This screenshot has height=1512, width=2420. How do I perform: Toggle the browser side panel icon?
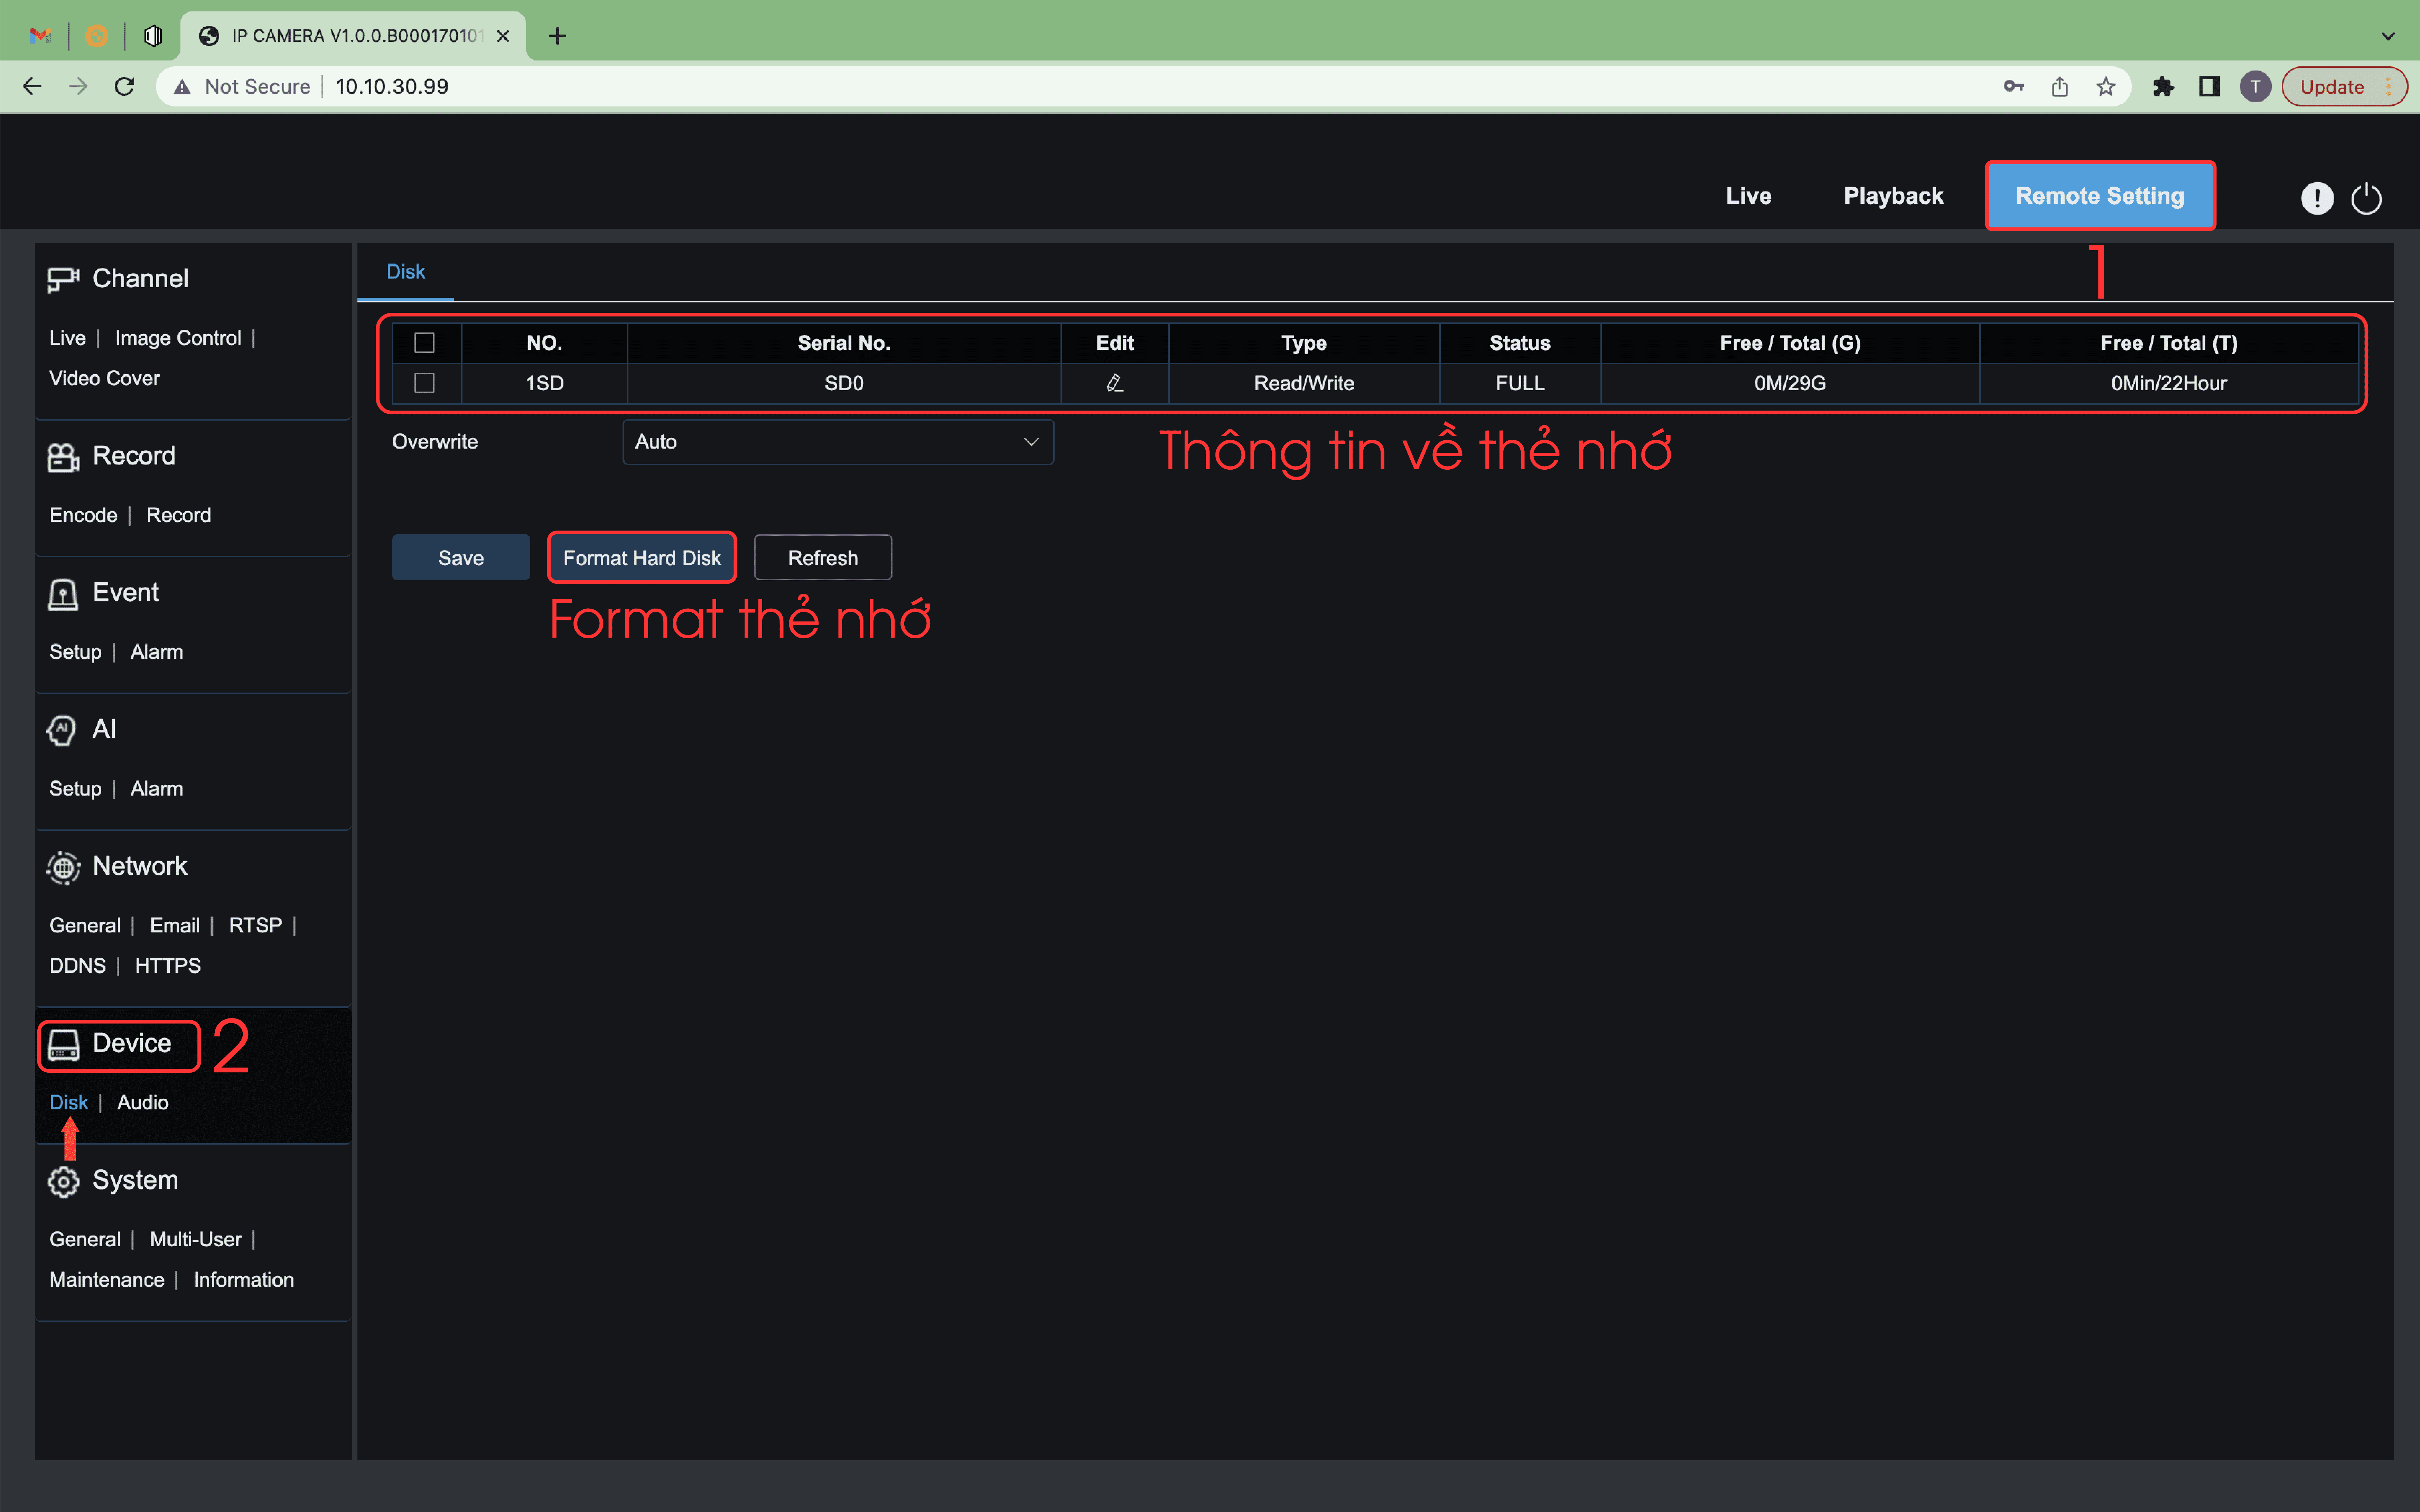(x=2209, y=87)
